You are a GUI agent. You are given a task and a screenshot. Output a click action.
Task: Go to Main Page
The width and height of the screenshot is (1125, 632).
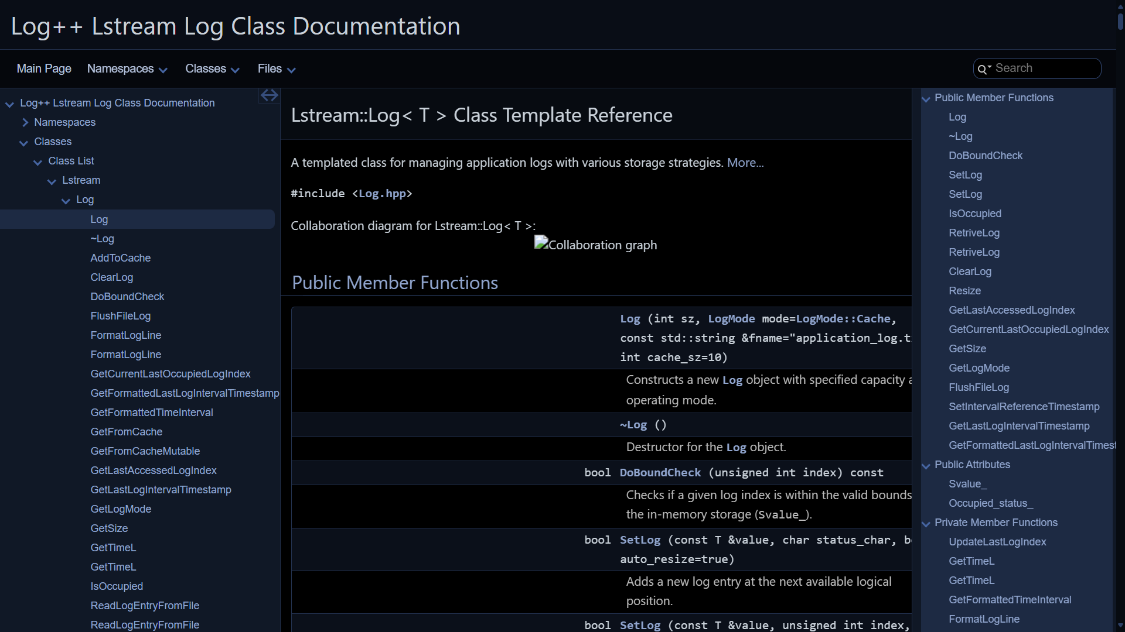pos(44,69)
